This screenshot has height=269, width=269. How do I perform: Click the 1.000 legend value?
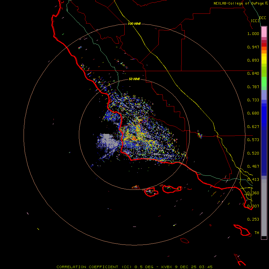(253, 33)
